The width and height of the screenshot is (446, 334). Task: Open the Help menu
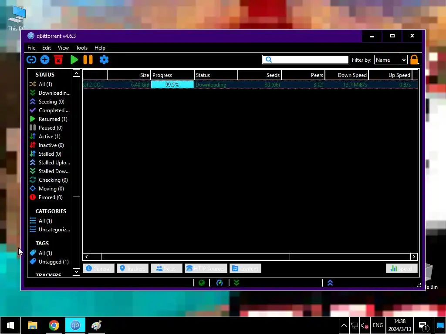pos(100,48)
